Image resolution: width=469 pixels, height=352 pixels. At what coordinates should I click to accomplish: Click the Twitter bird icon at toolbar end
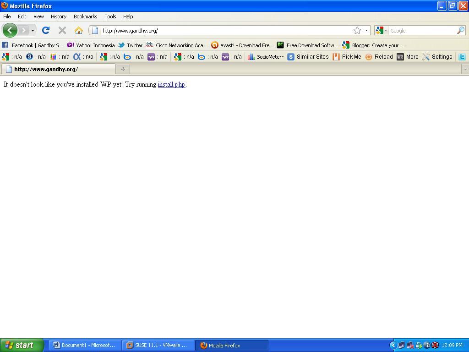[x=462, y=56]
